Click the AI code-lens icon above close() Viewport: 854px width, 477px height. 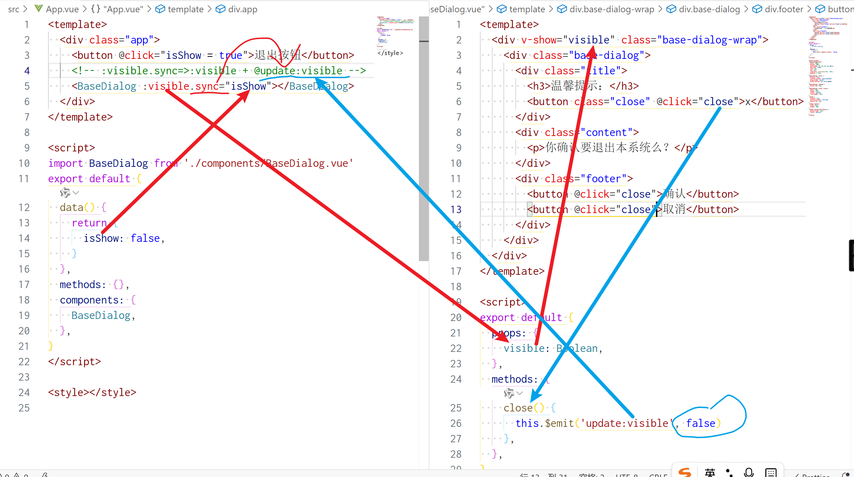509,393
